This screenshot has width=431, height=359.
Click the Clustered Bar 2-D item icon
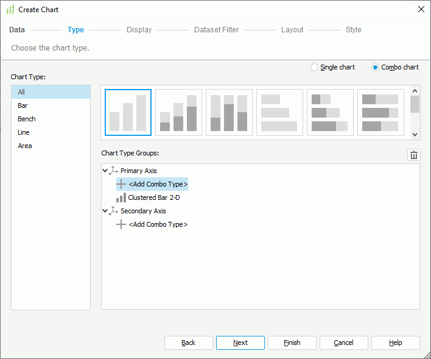coord(121,197)
